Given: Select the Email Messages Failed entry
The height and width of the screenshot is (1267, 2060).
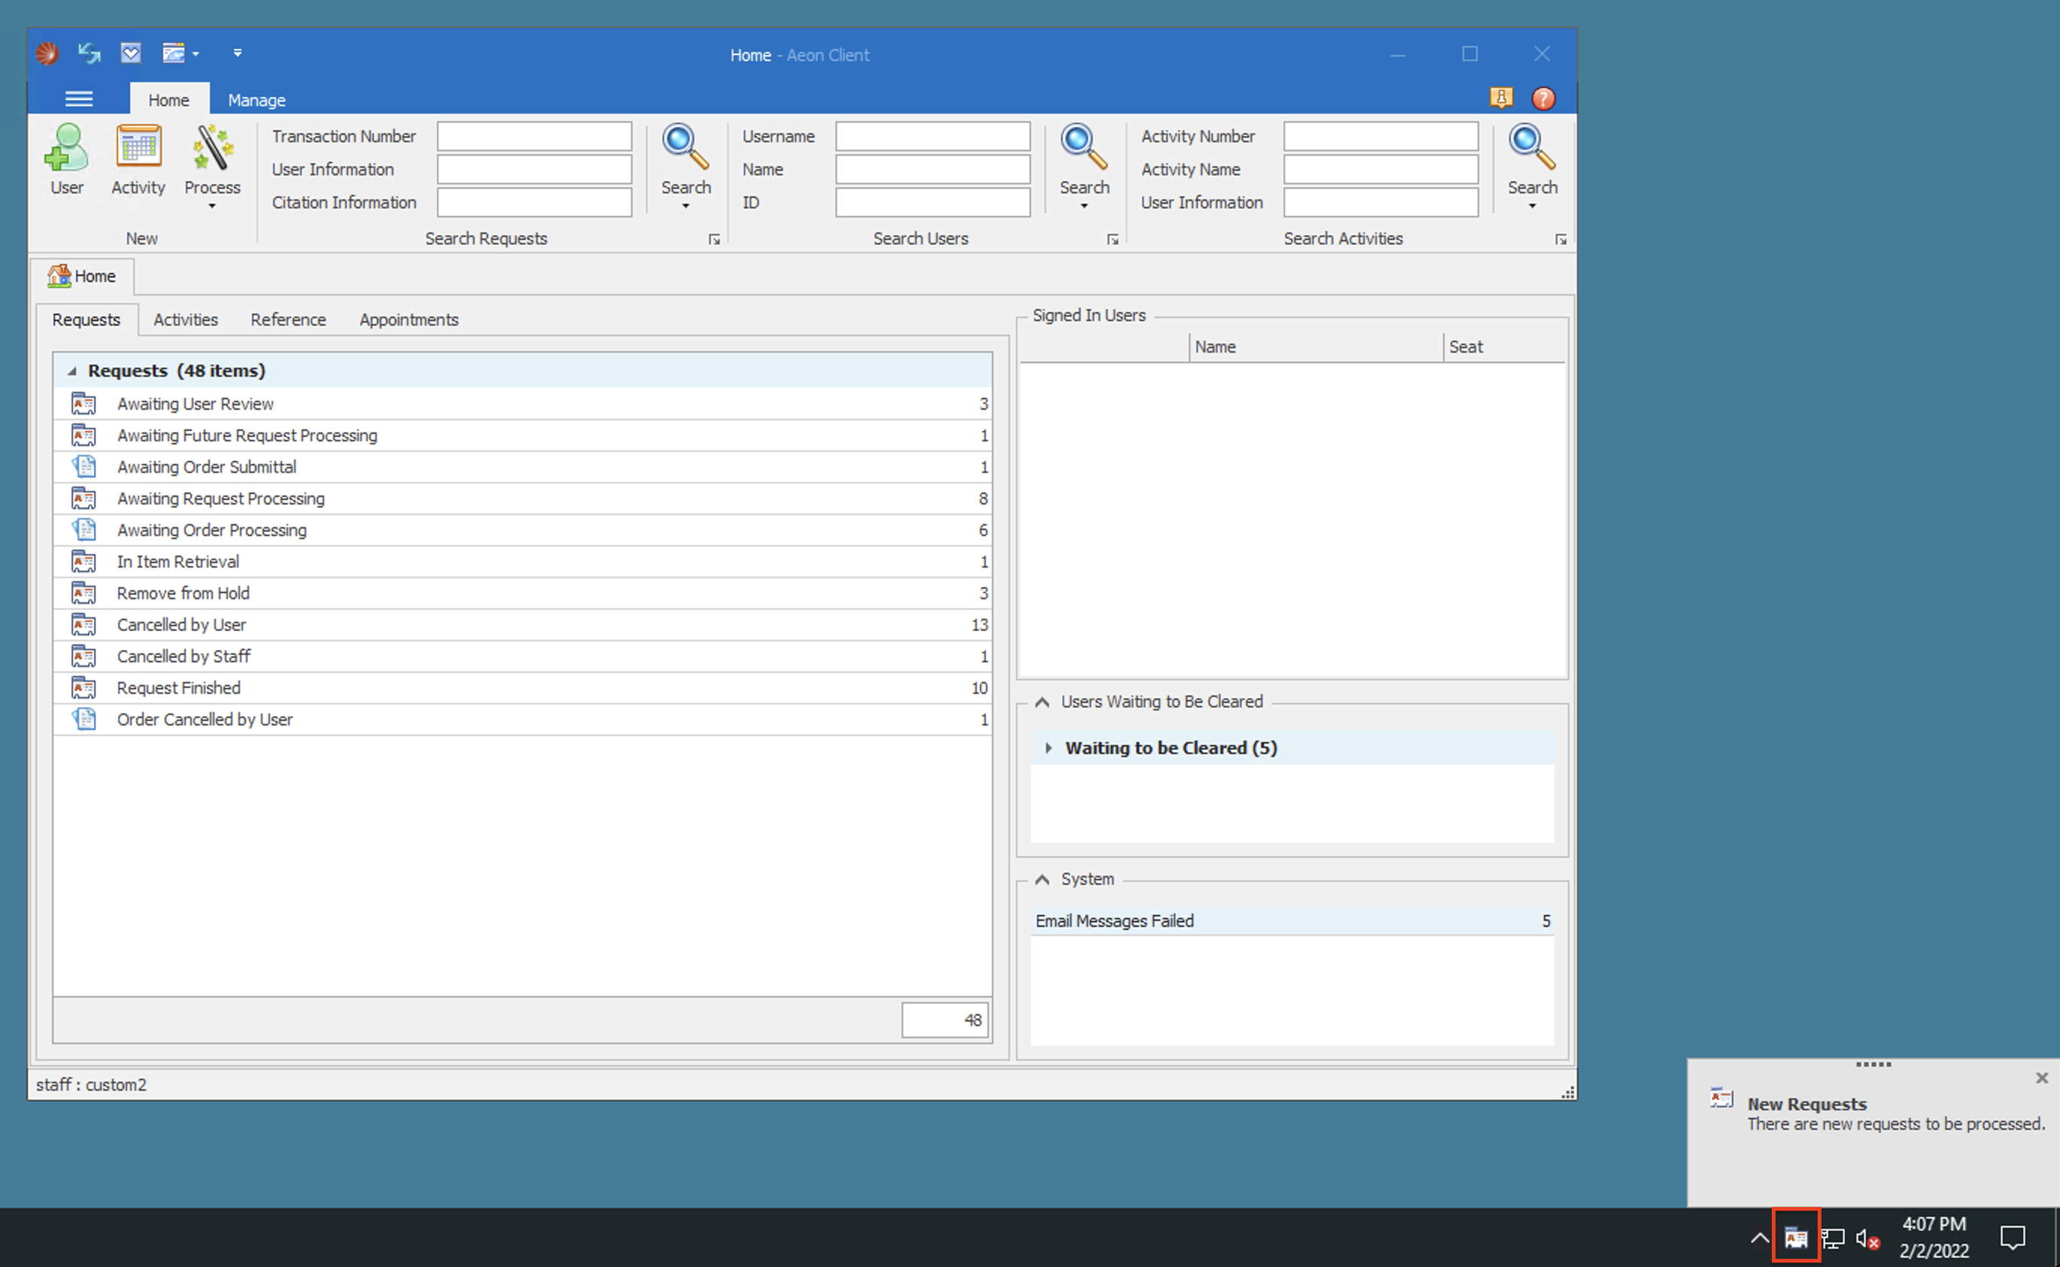Looking at the screenshot, I should [1173, 920].
